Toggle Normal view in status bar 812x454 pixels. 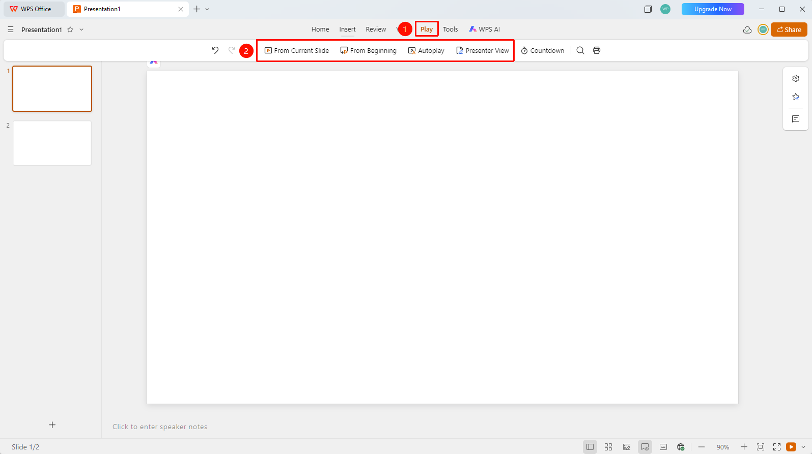point(590,447)
